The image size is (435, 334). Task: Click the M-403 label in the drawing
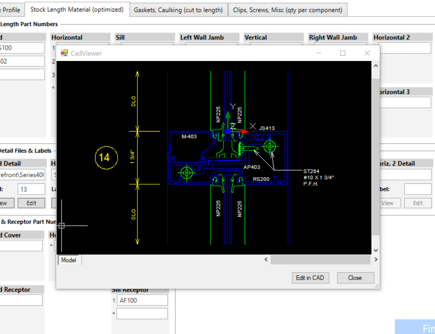[189, 137]
